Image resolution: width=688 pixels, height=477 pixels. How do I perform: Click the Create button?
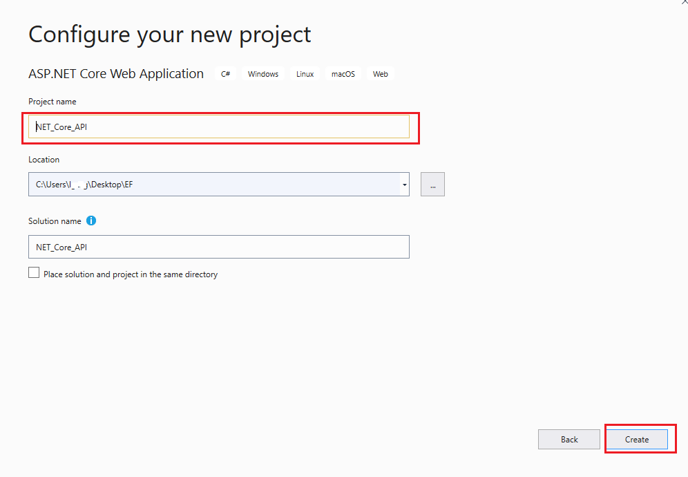pos(637,439)
